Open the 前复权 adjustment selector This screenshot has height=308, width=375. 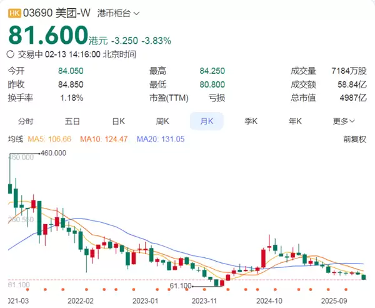tap(354, 138)
